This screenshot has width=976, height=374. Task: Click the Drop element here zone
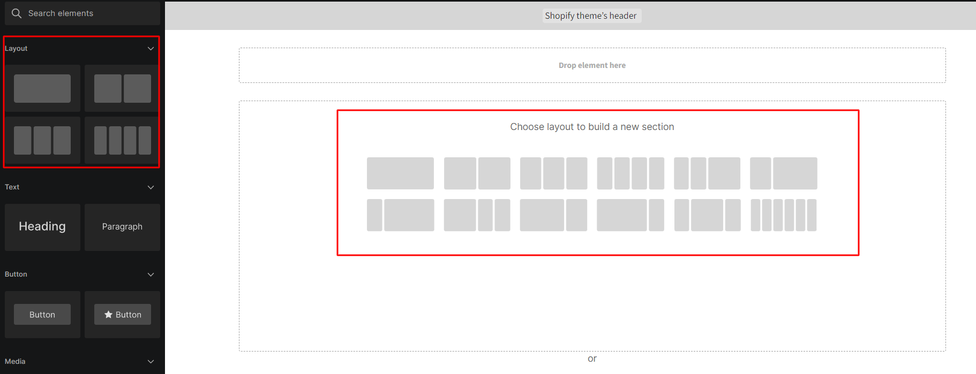coord(592,65)
